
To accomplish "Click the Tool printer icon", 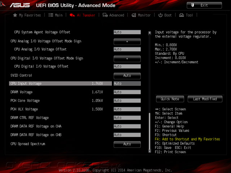I will [181, 15].
